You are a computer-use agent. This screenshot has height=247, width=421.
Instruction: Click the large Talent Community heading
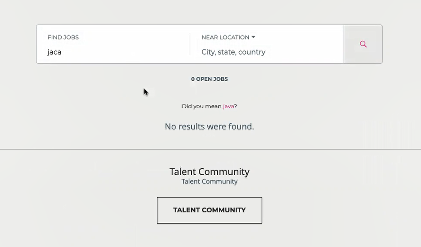(x=209, y=171)
